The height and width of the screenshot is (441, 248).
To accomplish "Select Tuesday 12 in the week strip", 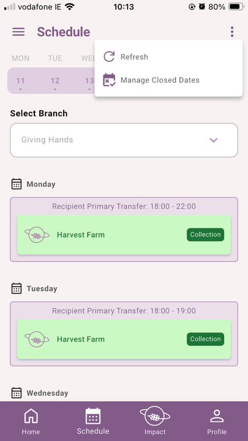I will (55, 81).
